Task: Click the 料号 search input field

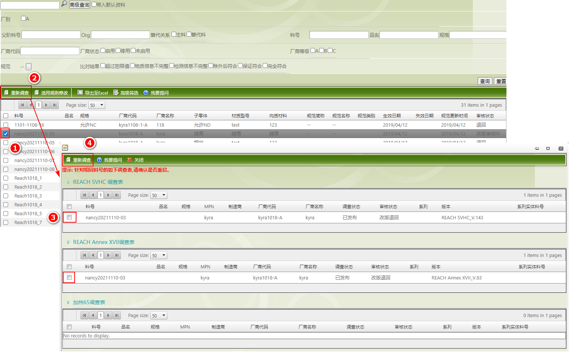Action: click(x=339, y=35)
